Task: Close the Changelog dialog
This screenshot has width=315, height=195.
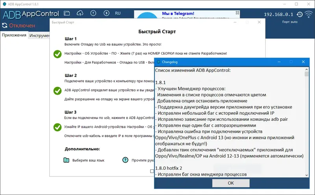Action: [303, 62]
